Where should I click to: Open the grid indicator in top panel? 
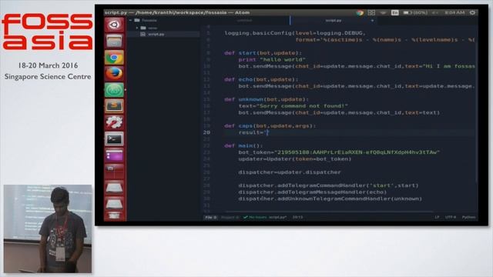371,12
